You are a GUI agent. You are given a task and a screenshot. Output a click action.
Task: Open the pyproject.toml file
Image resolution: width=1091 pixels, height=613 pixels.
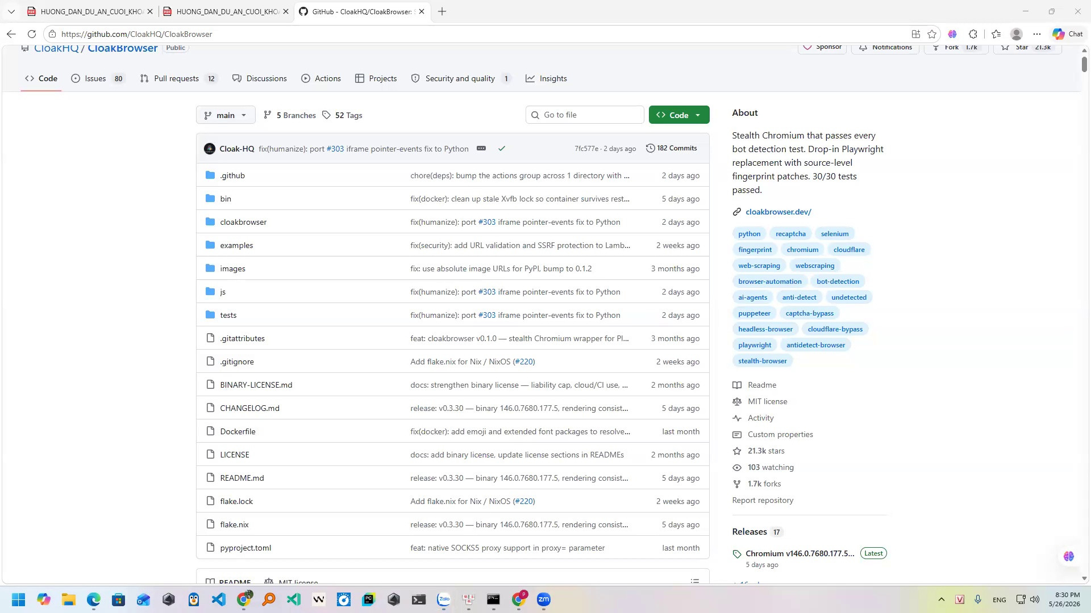pyautogui.click(x=245, y=548)
